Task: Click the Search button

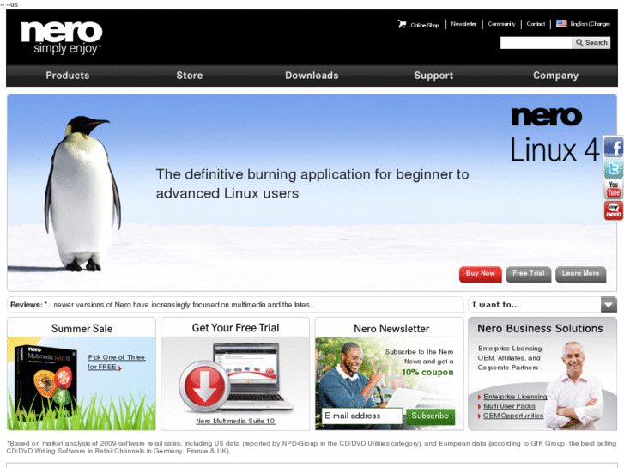Action: tap(591, 43)
